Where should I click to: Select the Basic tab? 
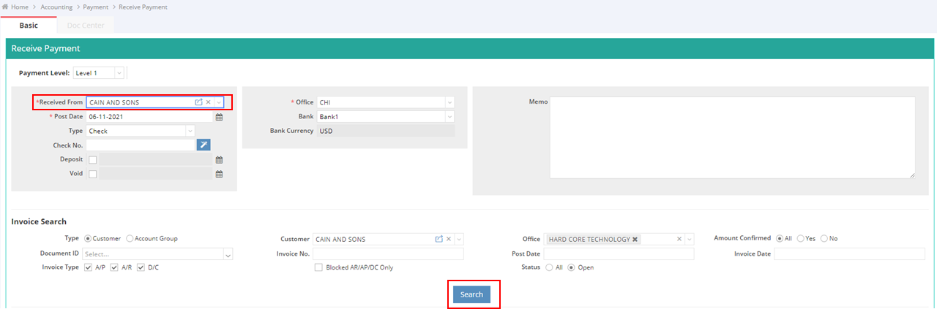pyautogui.click(x=29, y=26)
